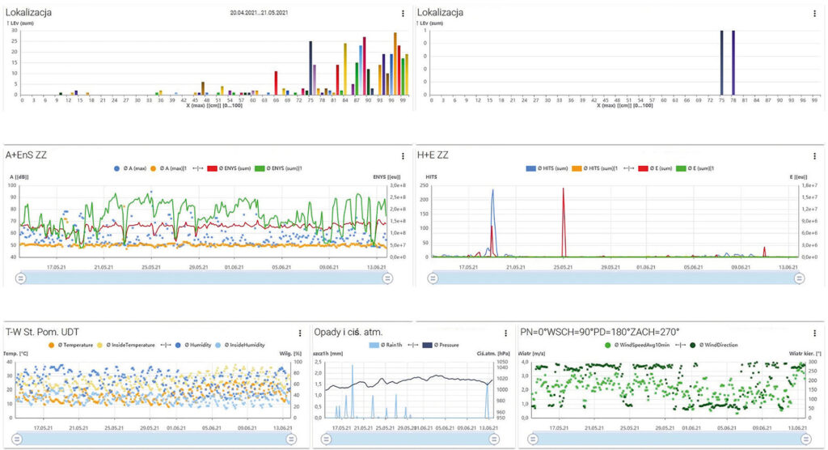Grab right range handle of Opady i ciś. atm. slider
828x450 pixels.
(x=494, y=439)
